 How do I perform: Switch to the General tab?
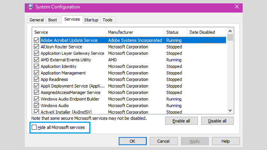pos(37,20)
